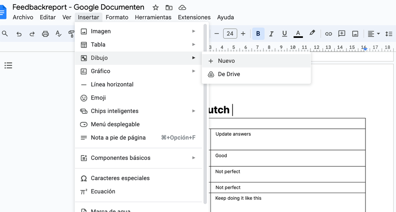Click the Feedbackreport document title
396x212 pixels.
[x=78, y=7]
